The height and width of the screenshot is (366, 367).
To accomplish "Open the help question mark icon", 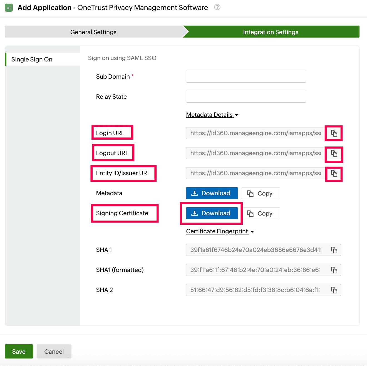I will click(x=217, y=7).
